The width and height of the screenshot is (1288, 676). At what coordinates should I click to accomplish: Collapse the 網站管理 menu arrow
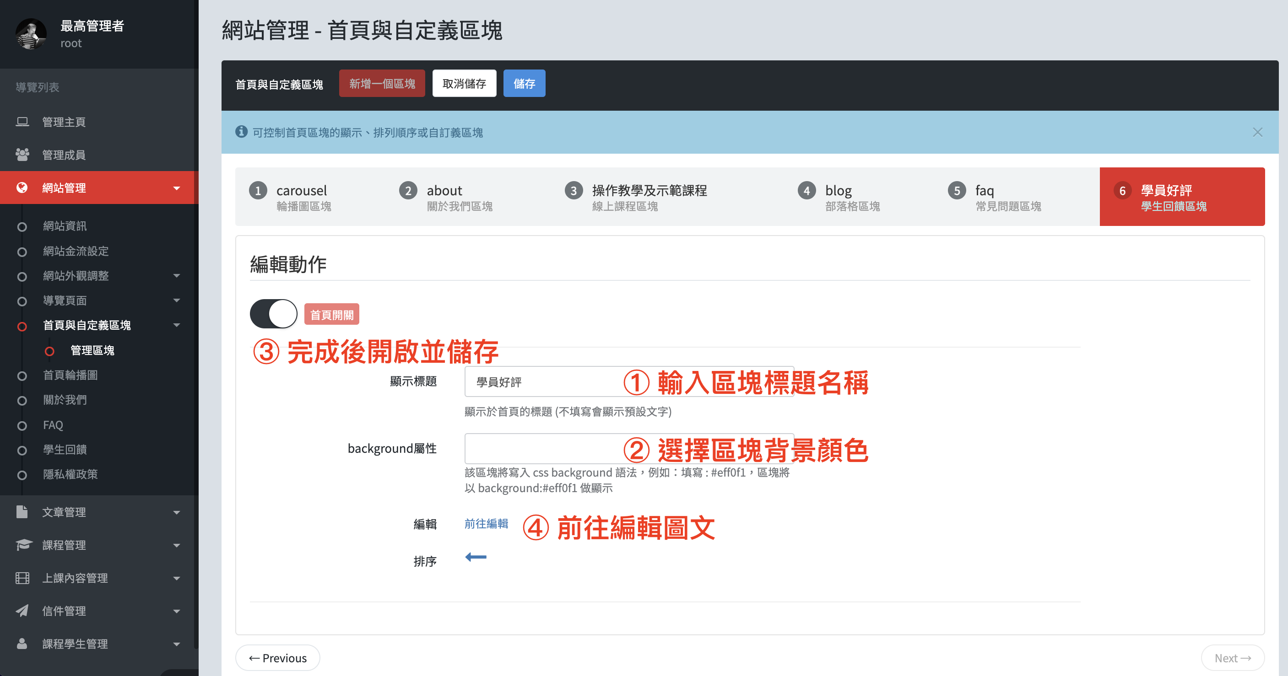(177, 188)
